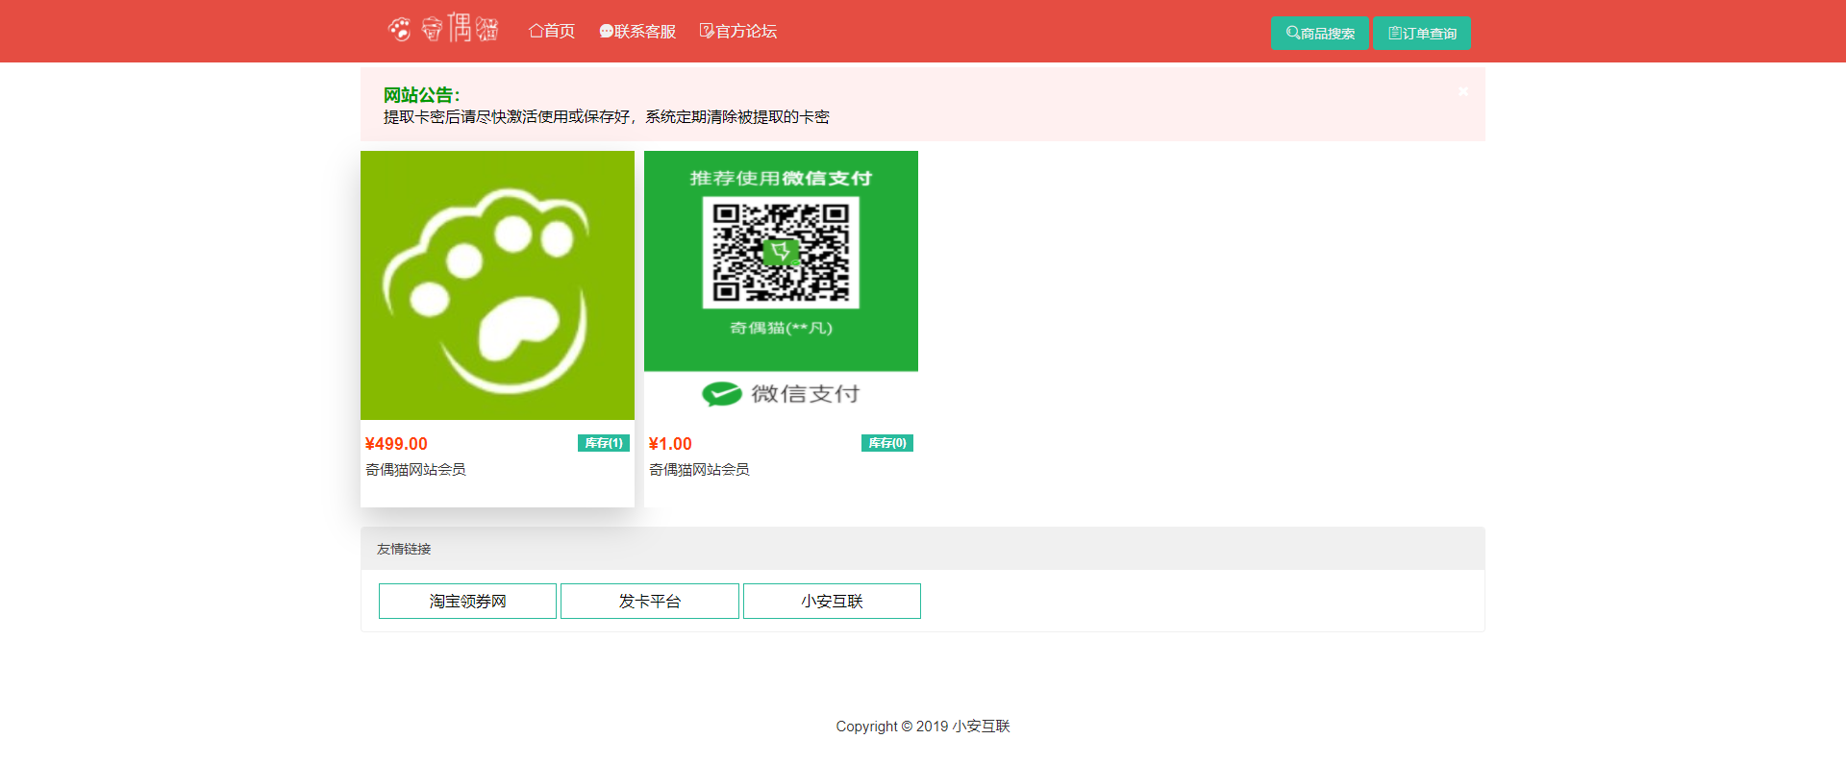Image resolution: width=1846 pixels, height=764 pixels.
Task: Open the WeChat Pay QR product image
Action: pos(781,285)
